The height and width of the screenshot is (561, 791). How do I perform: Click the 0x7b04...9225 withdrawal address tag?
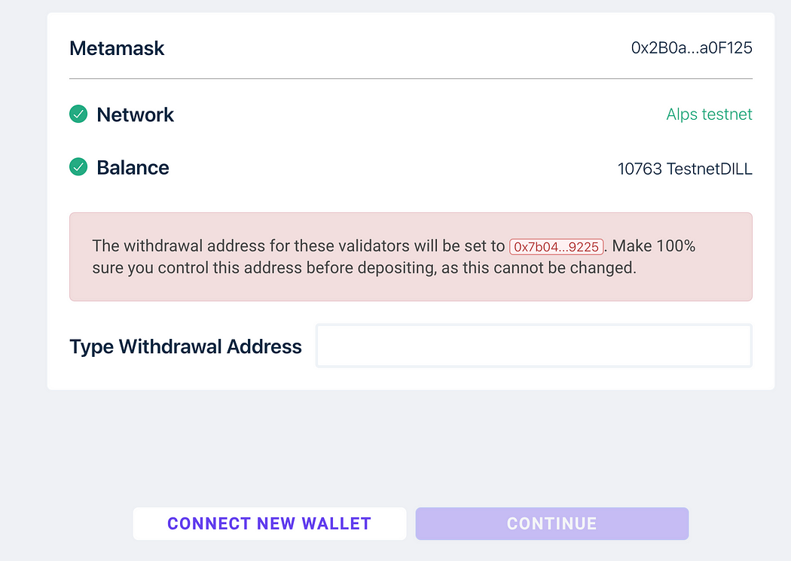(557, 247)
